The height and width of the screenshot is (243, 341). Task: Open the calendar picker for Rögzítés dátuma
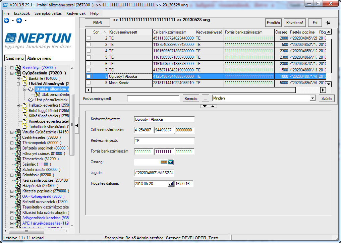[171, 184]
